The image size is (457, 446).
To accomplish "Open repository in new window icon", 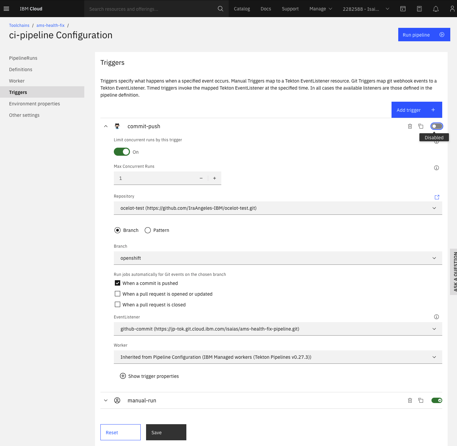I will (437, 197).
